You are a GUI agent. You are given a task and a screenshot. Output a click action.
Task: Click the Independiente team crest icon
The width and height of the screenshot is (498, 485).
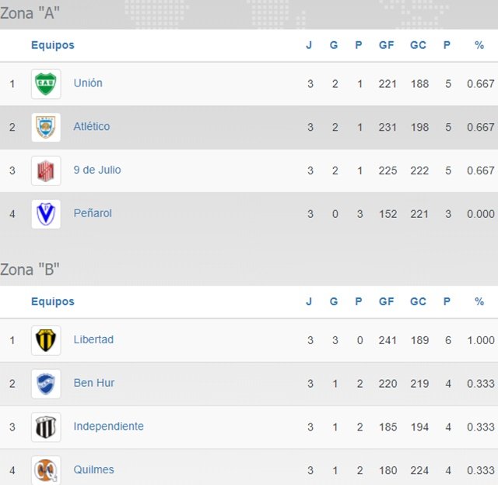(x=46, y=427)
